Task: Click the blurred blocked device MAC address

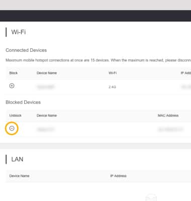Action: pos(170,130)
